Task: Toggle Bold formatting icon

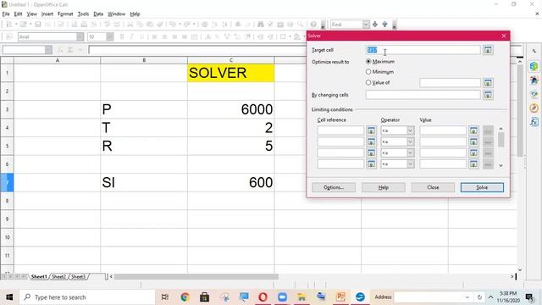Action: coord(122,36)
